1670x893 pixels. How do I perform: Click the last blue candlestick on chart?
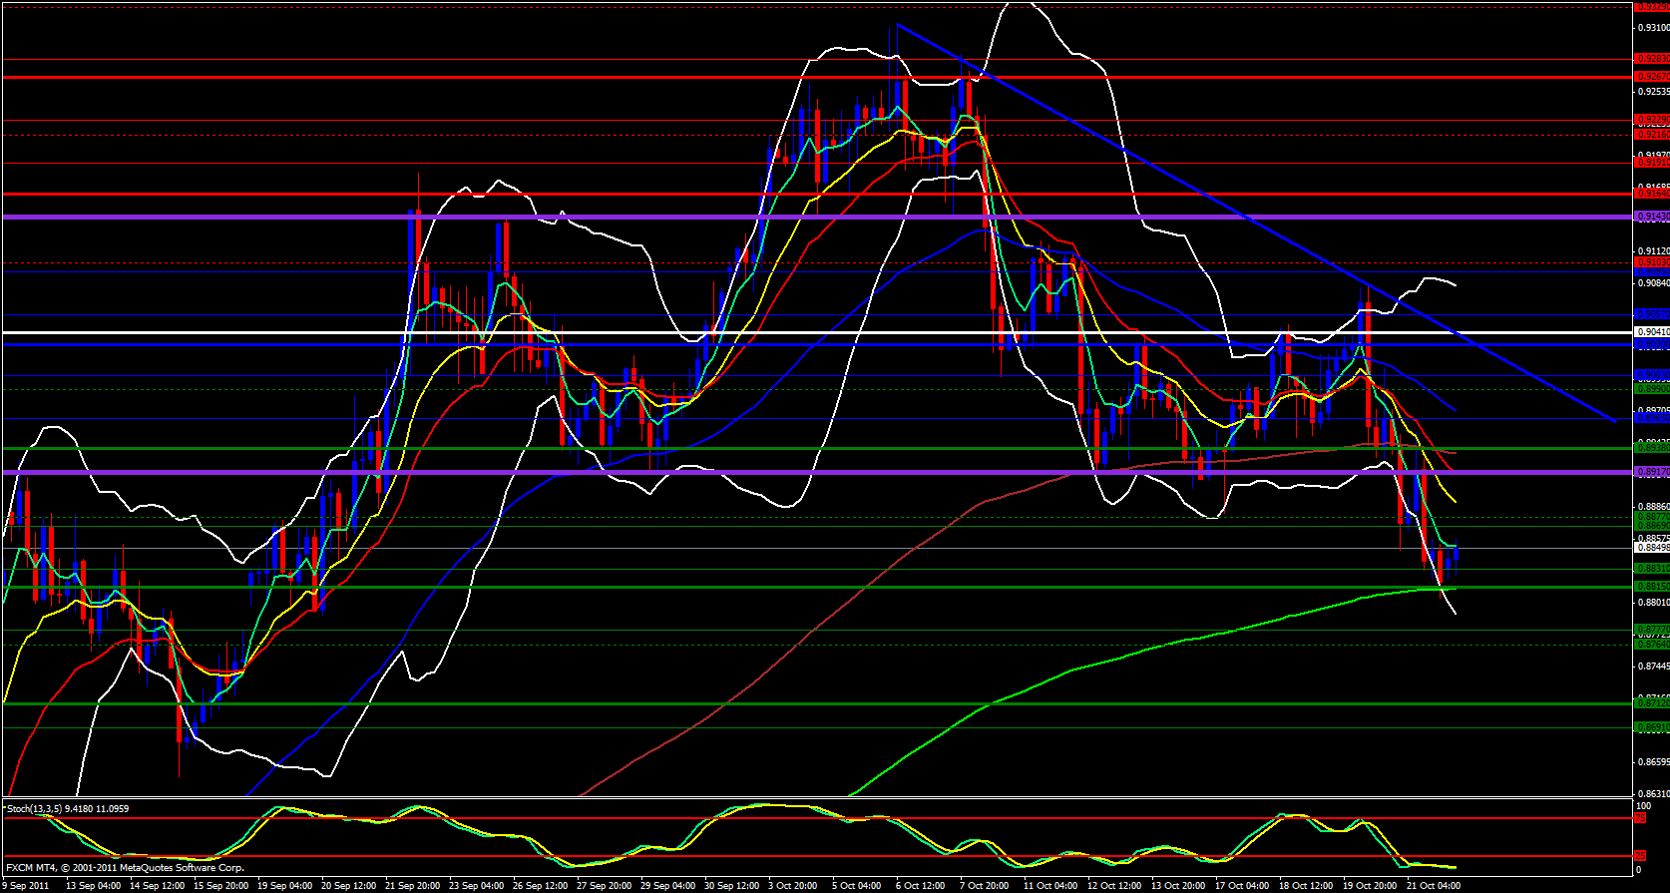pos(1457,554)
